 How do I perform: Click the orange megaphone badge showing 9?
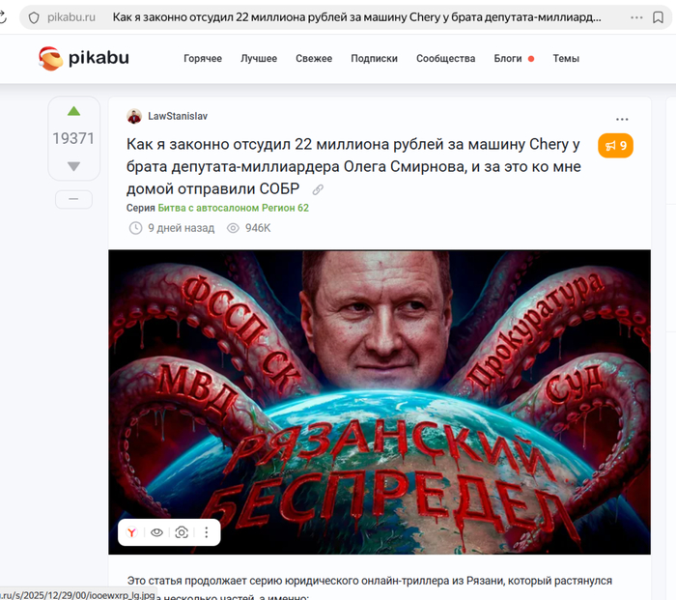(615, 146)
